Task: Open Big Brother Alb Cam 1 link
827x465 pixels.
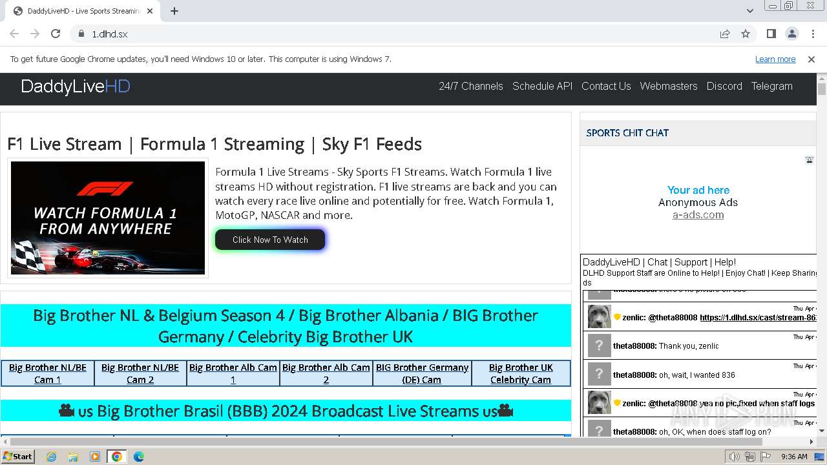Action: click(233, 373)
